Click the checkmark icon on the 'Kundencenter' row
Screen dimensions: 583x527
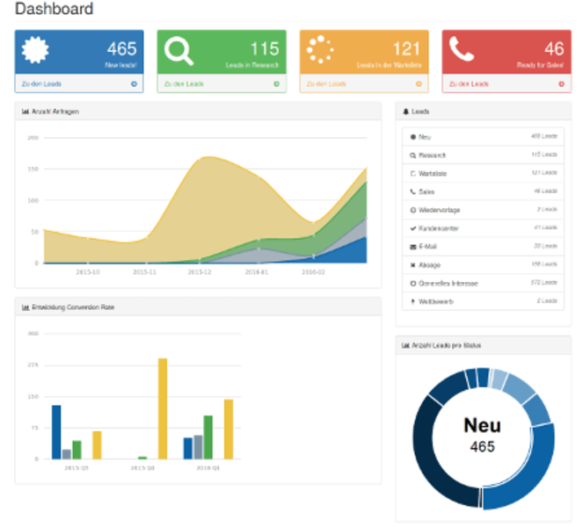tap(412, 228)
